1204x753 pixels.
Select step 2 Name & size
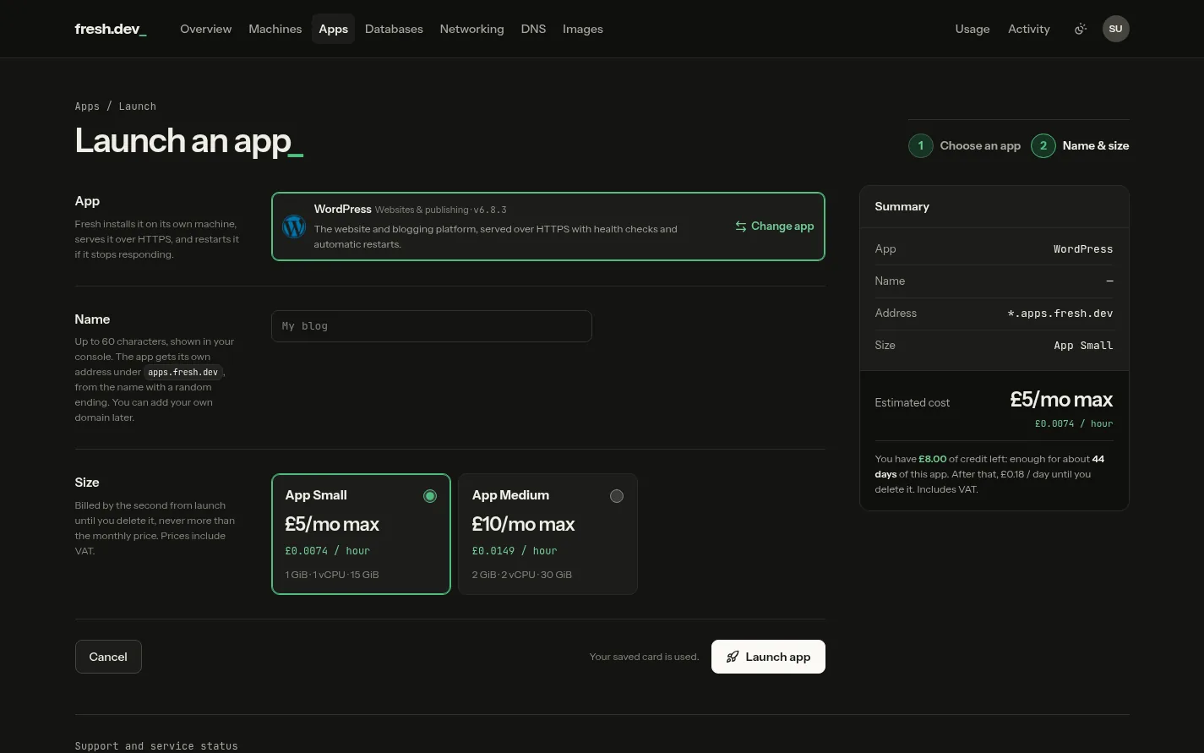[1080, 146]
